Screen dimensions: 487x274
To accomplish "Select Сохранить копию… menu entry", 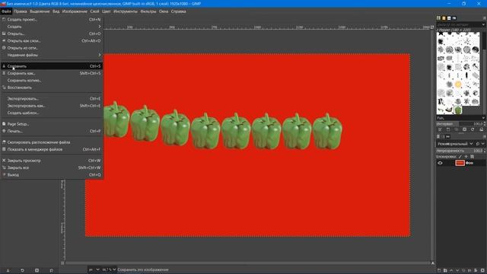I will pyautogui.click(x=52, y=81).
